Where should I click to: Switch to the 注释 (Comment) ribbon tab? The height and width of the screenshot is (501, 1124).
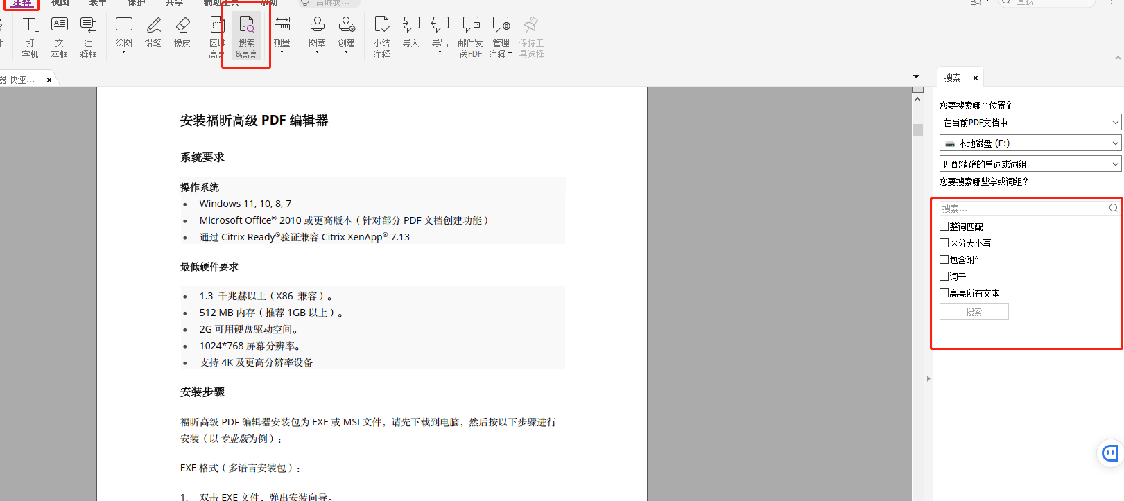[21, 3]
